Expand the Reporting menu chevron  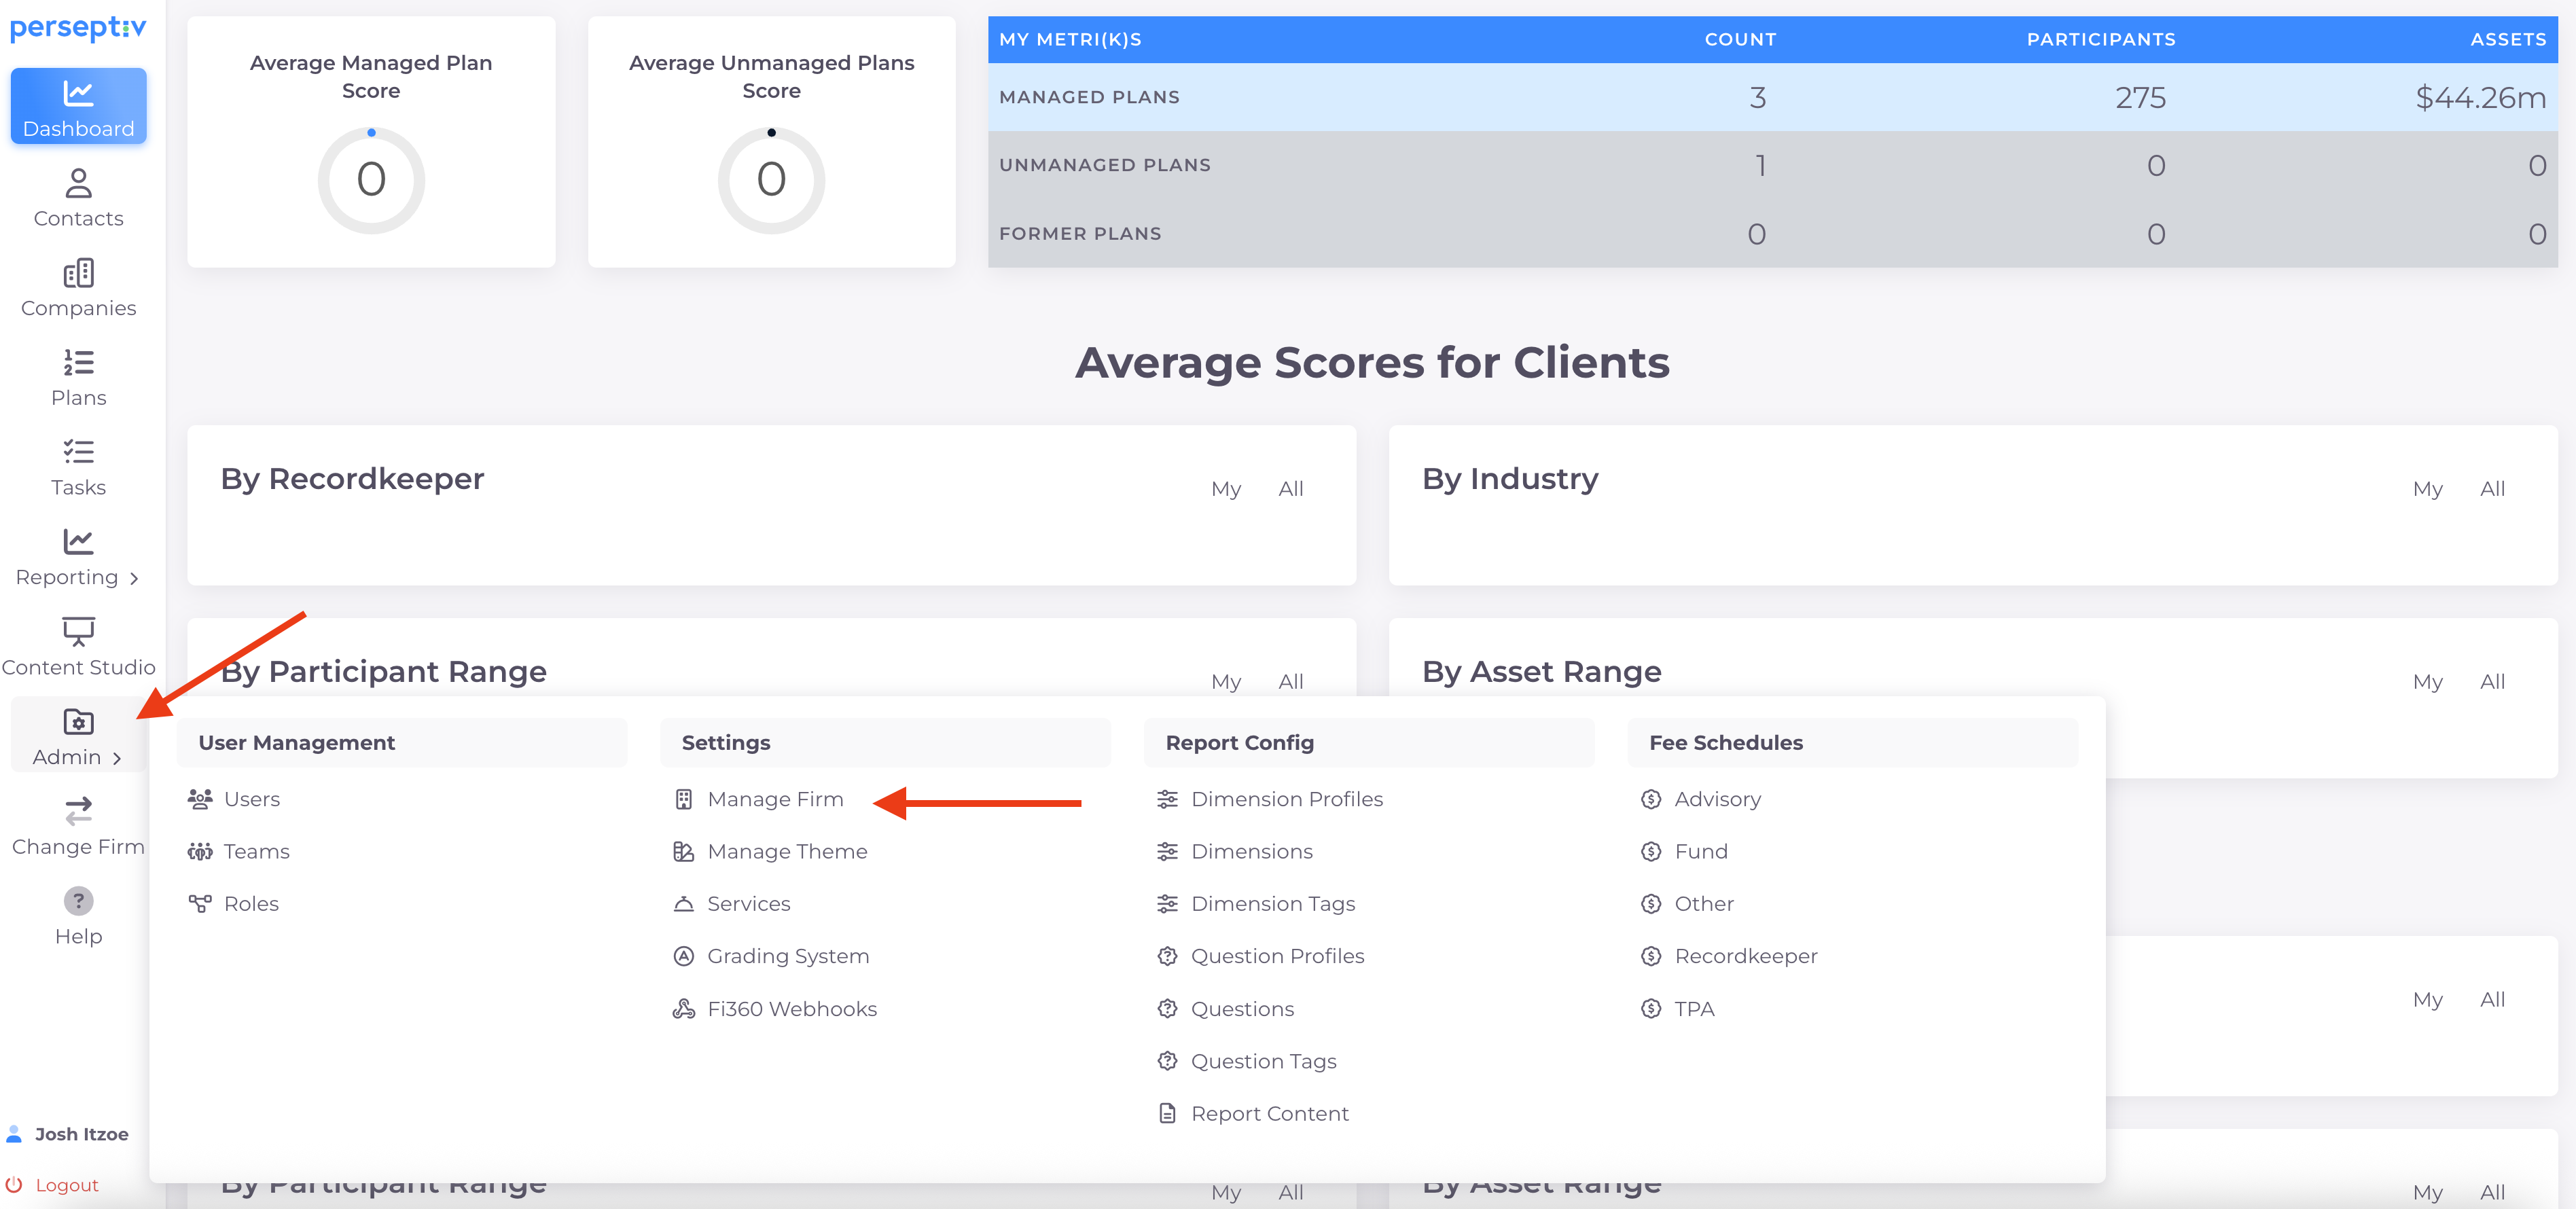point(134,578)
